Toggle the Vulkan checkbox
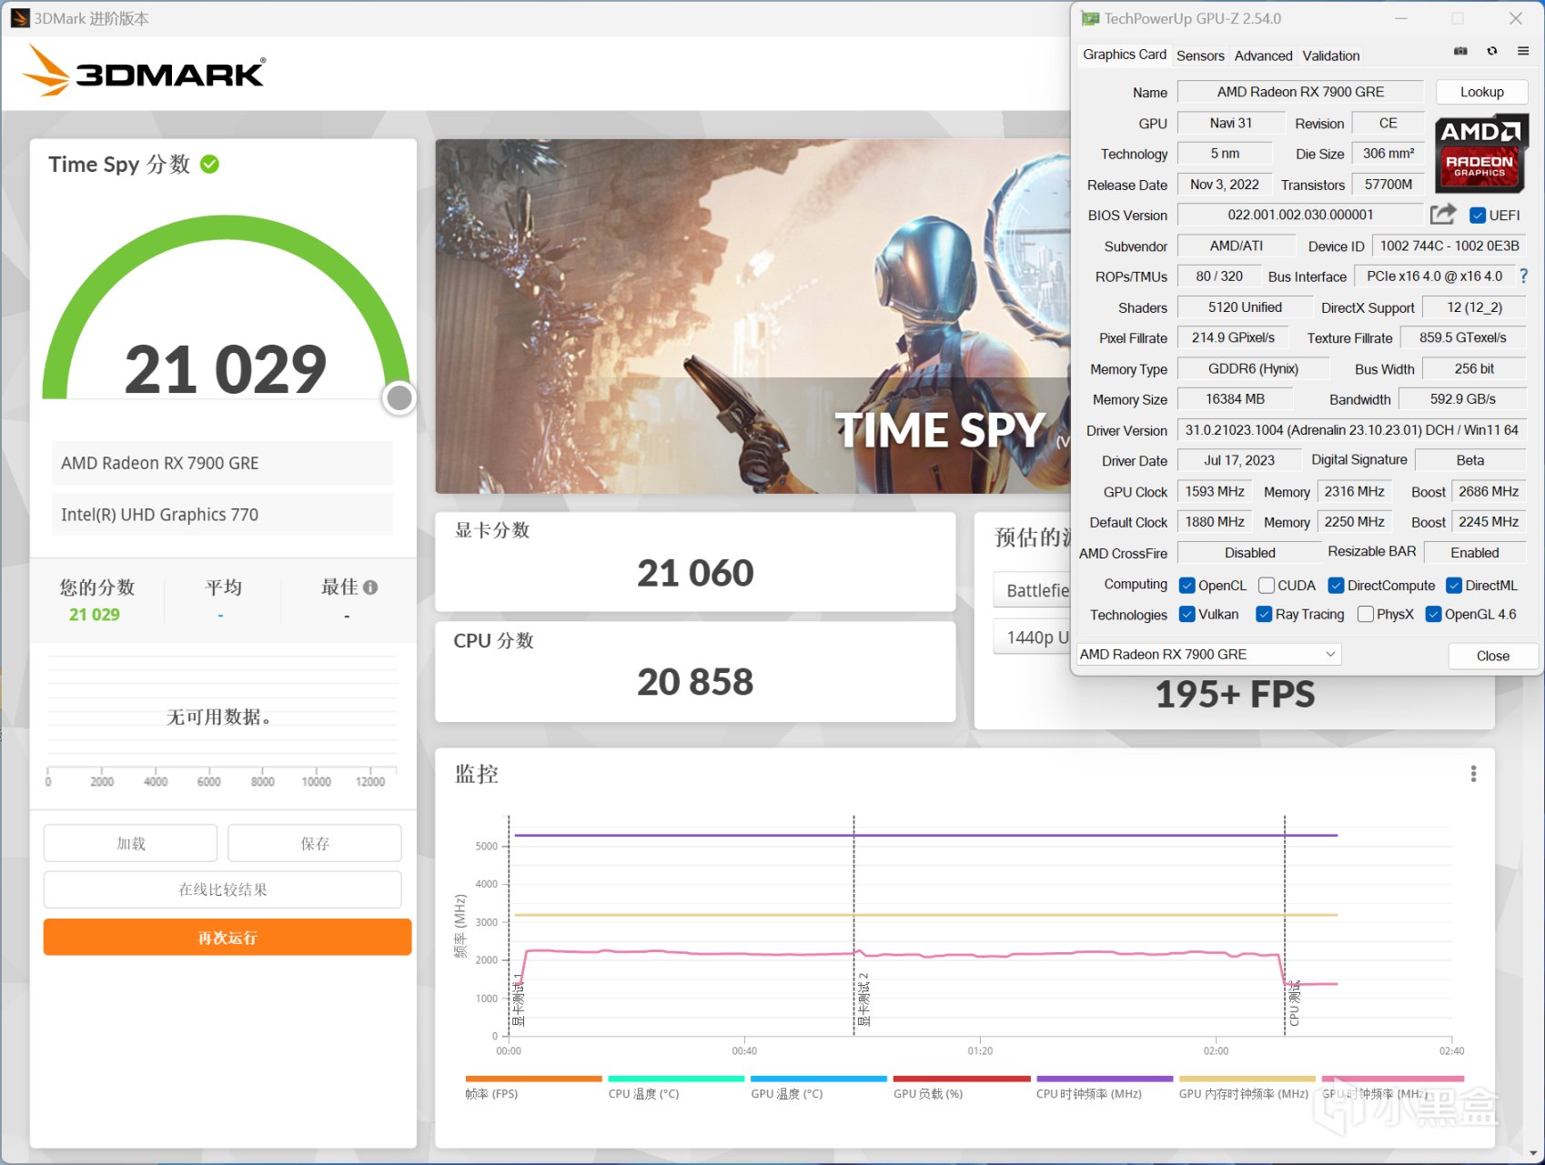The height and width of the screenshot is (1165, 1545). 1187,615
